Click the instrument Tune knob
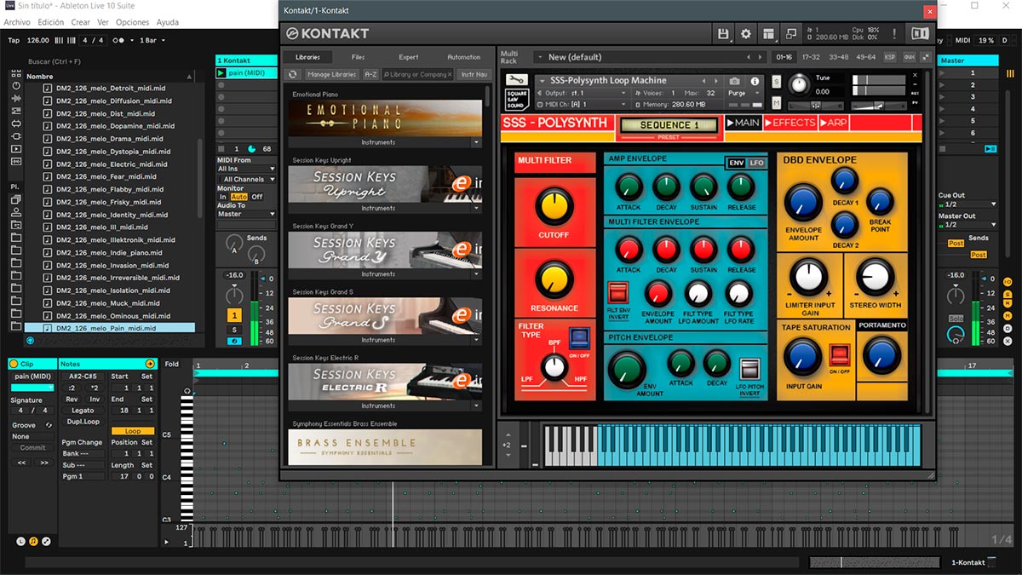 [799, 84]
